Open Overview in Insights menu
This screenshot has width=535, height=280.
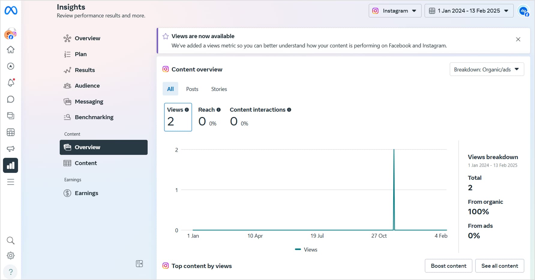pyautogui.click(x=104, y=38)
